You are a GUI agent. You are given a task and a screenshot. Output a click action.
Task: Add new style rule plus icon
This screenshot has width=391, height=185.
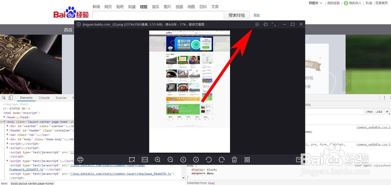tap(387, 112)
